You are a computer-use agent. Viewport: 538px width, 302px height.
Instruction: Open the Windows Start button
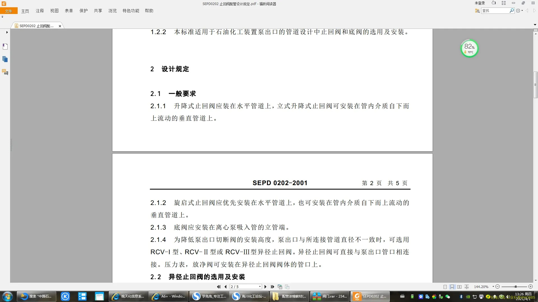(8, 296)
